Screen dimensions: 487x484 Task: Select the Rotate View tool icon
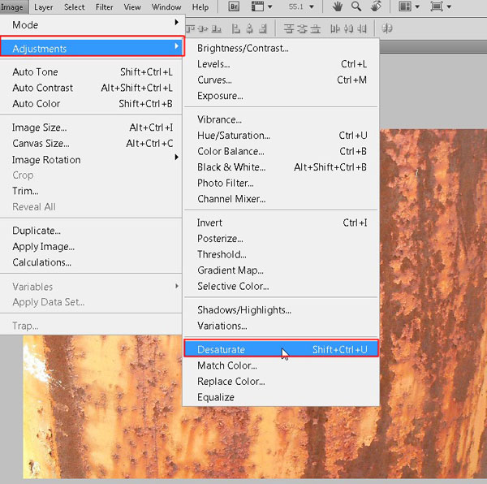[x=376, y=7]
